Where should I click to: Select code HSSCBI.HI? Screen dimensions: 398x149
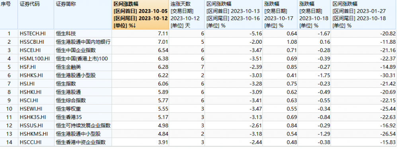tap(32, 42)
